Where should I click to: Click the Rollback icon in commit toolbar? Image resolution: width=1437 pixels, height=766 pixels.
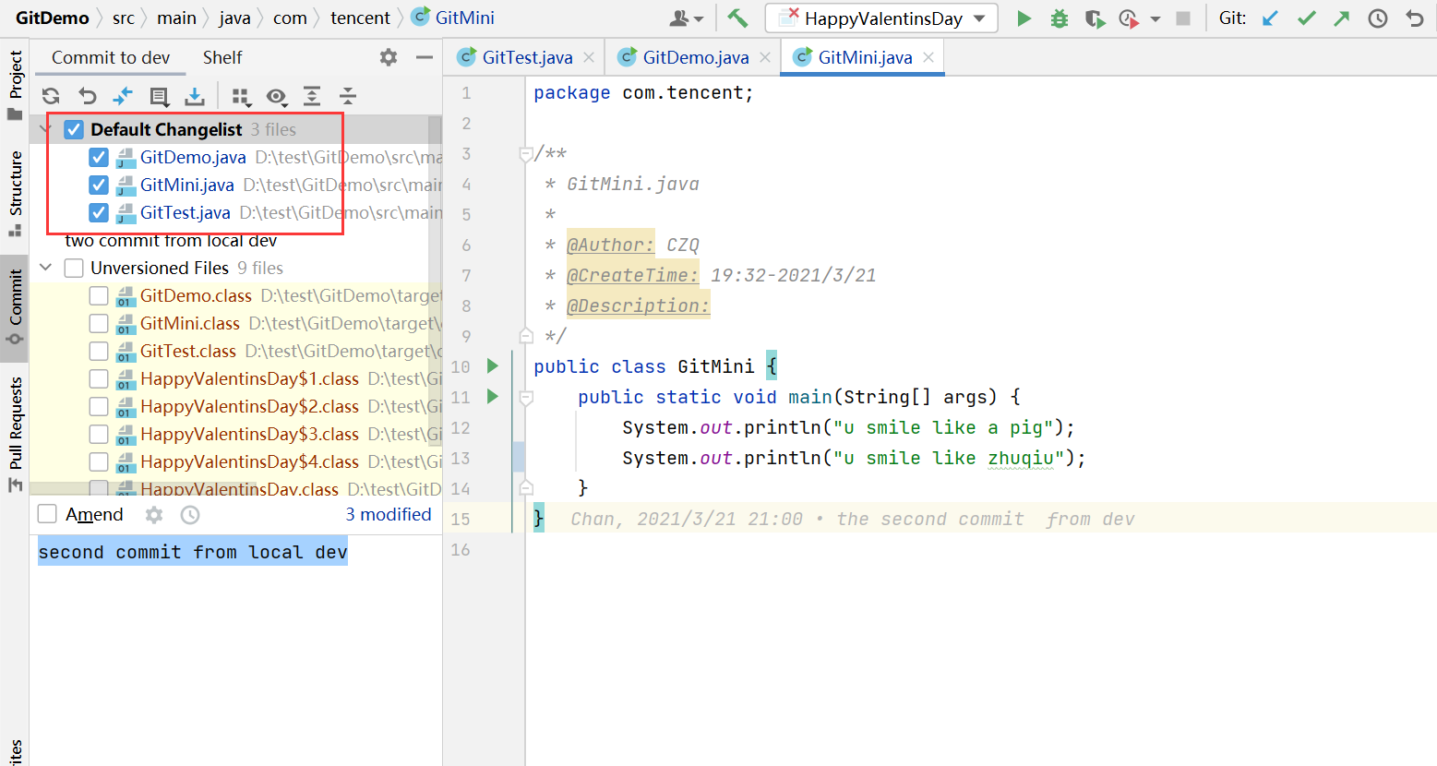coord(88,96)
